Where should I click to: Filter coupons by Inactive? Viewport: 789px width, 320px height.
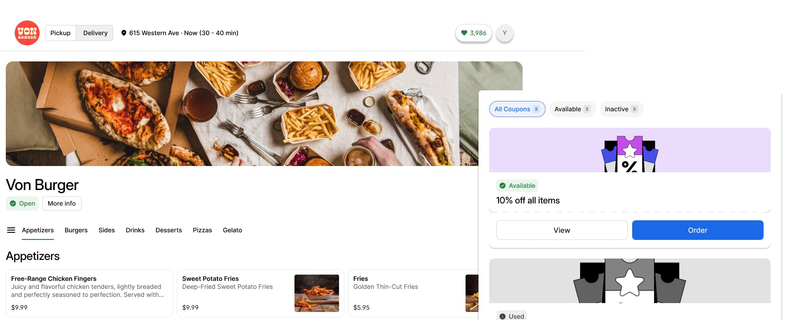[621, 109]
